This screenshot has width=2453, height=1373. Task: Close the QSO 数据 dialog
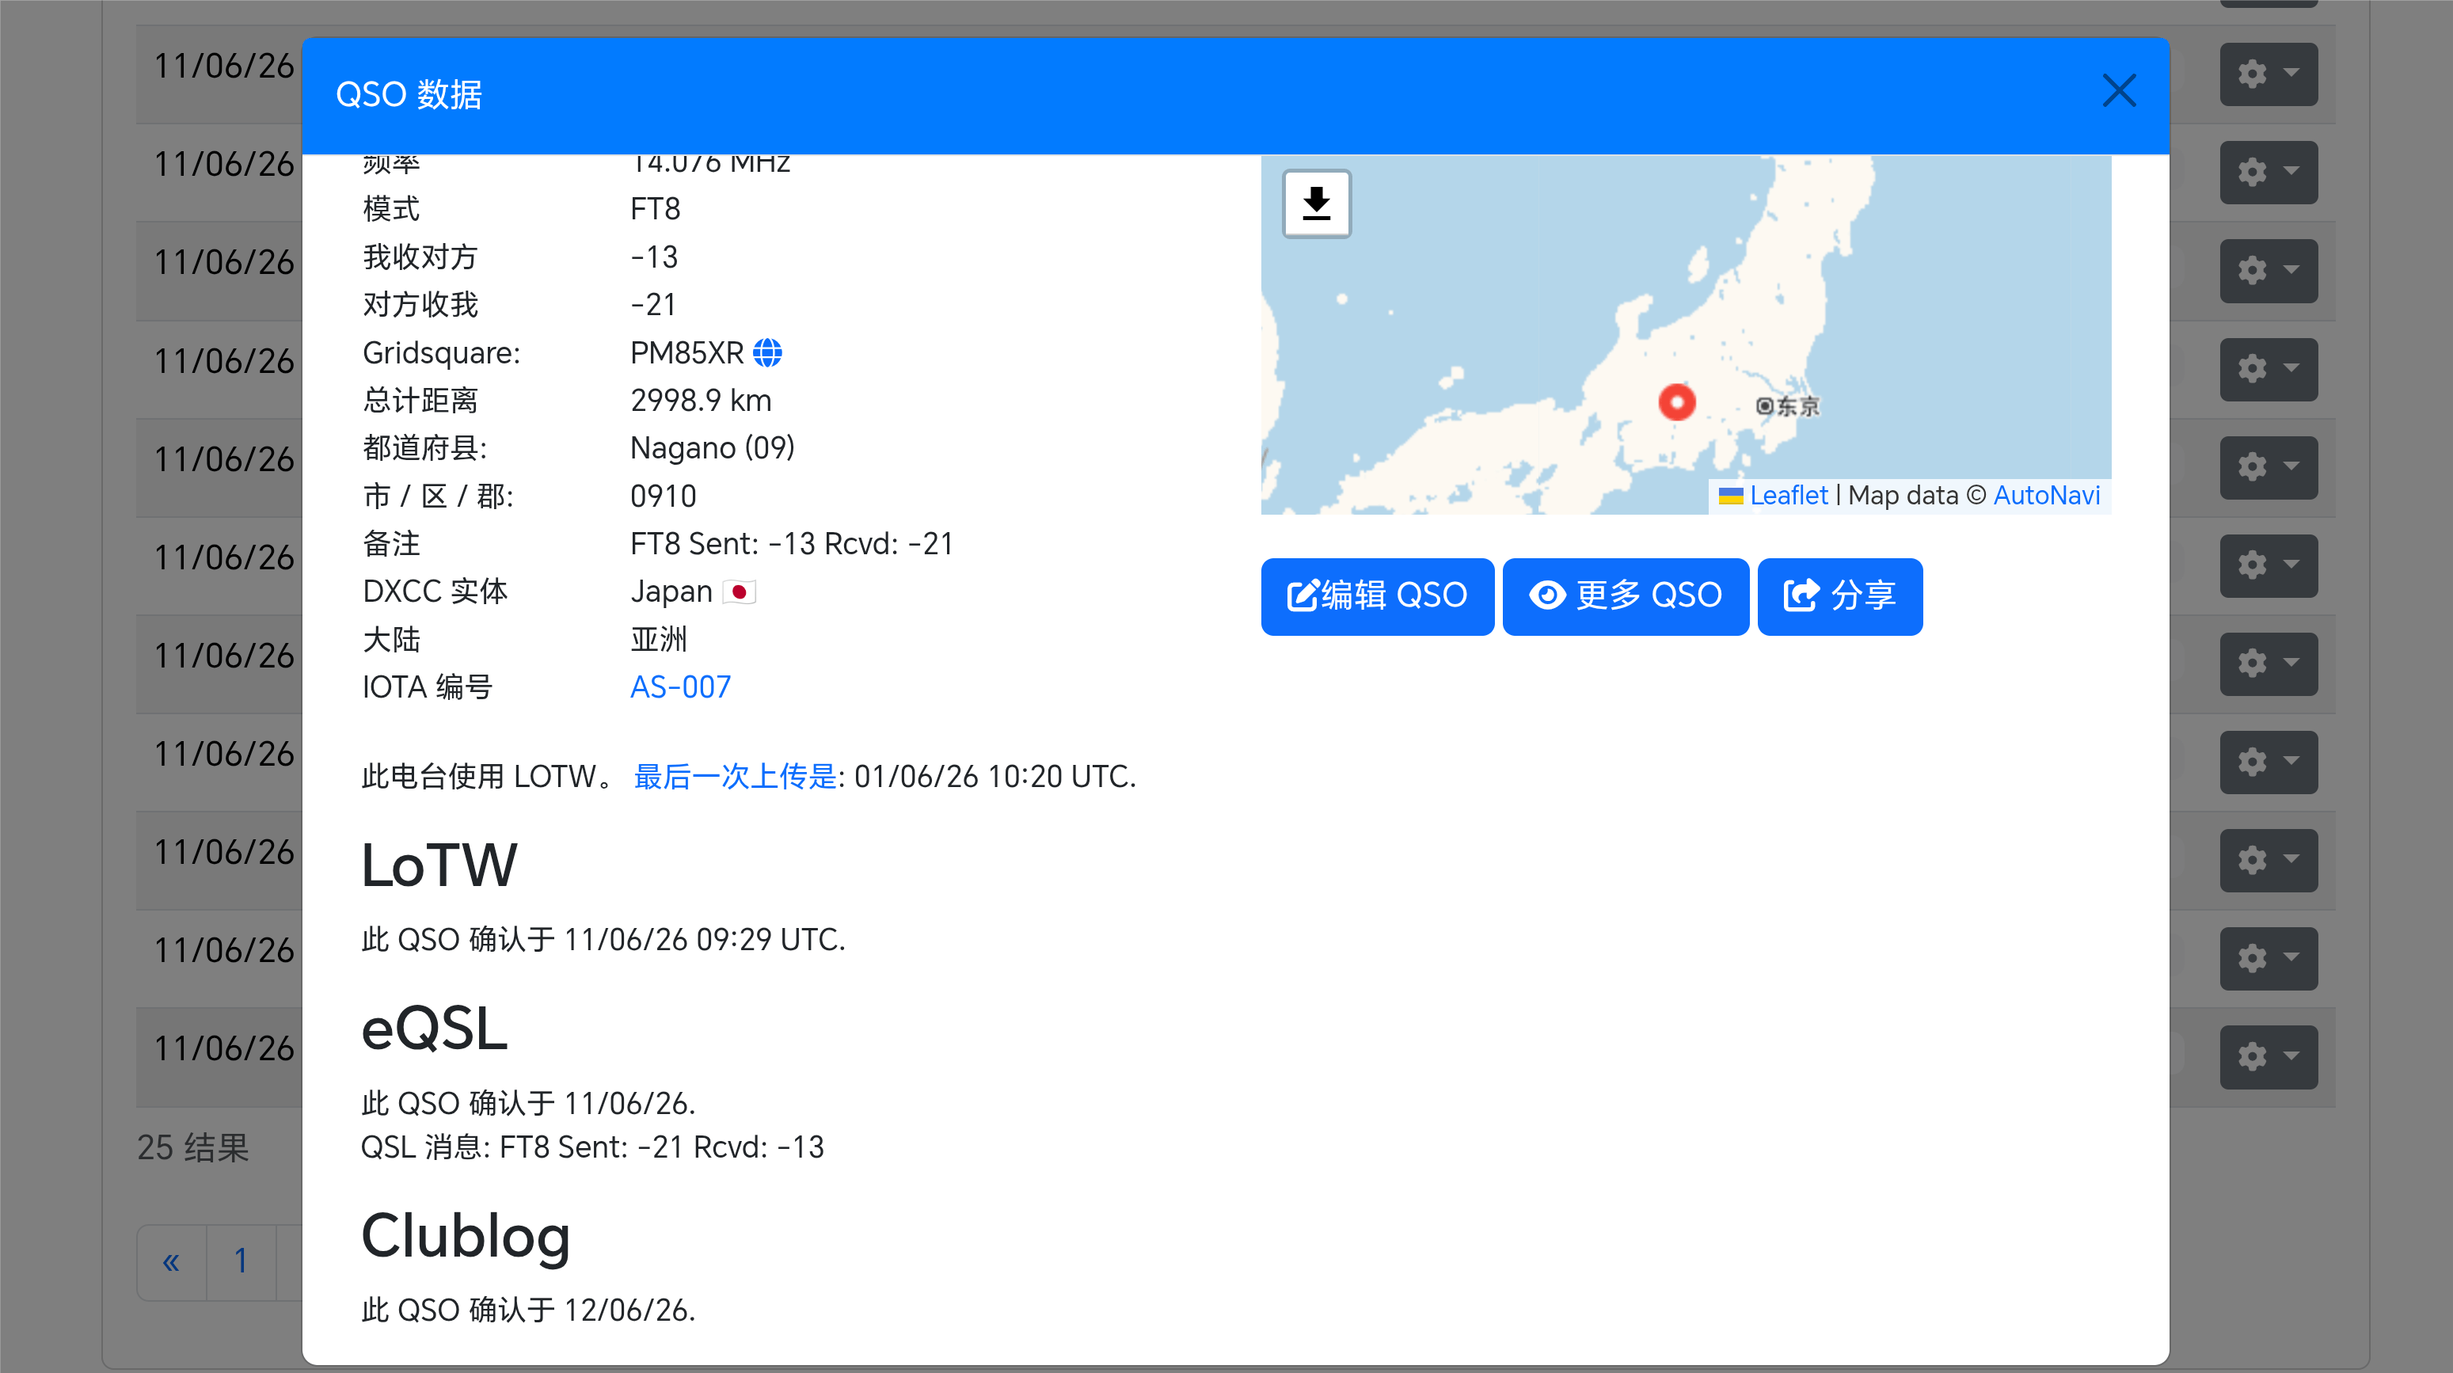pos(2119,91)
